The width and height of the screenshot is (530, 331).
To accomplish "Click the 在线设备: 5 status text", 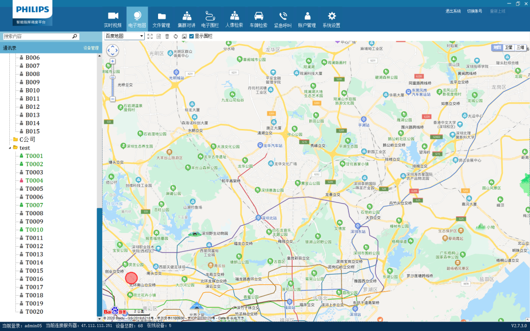I will (159, 326).
